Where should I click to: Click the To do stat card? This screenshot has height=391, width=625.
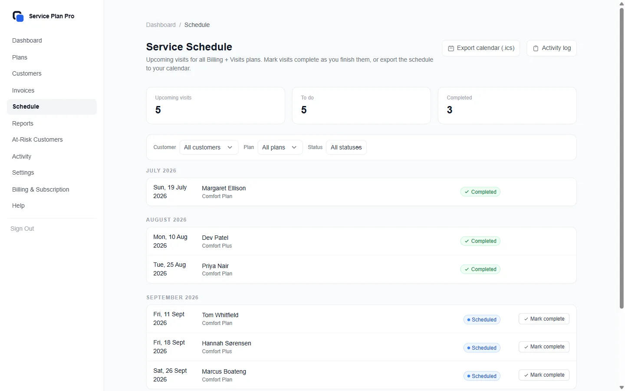click(x=362, y=106)
